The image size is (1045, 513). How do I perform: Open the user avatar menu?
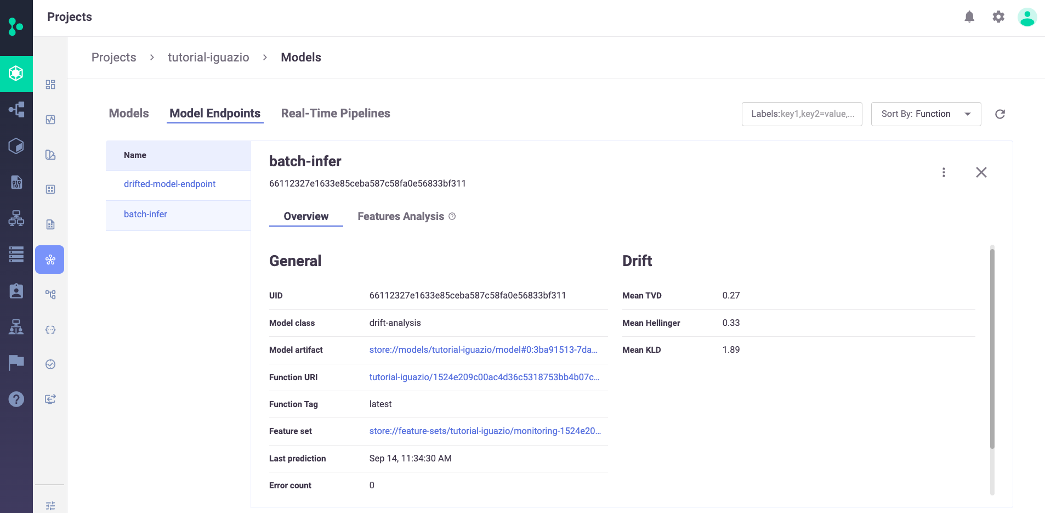click(x=1027, y=17)
